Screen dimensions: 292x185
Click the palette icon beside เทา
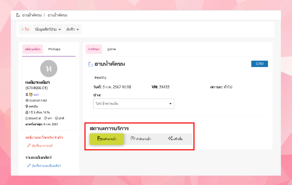coord(45,118)
